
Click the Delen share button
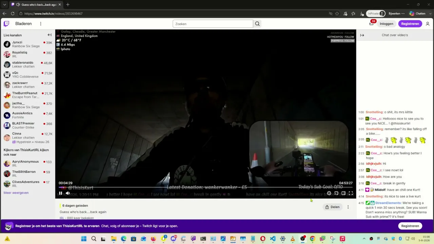click(332, 207)
